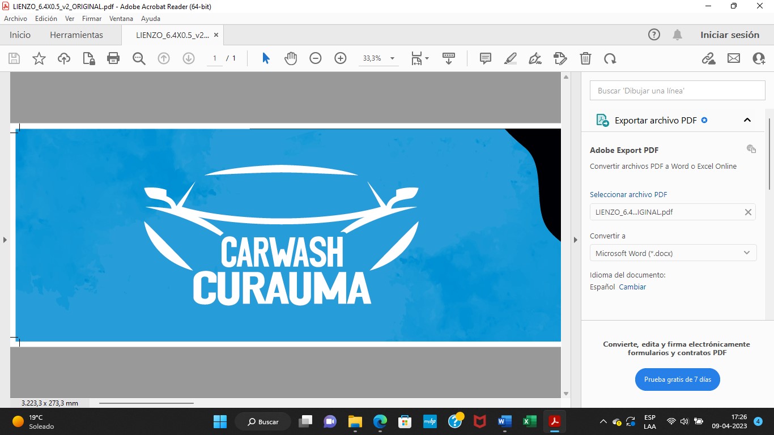This screenshot has width=774, height=435.
Task: Open the find text magnifier tool
Action: tap(139, 58)
